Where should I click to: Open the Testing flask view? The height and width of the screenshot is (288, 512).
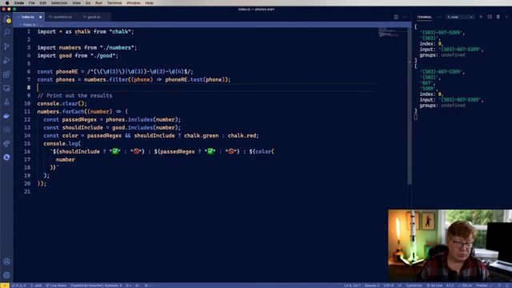point(6,102)
